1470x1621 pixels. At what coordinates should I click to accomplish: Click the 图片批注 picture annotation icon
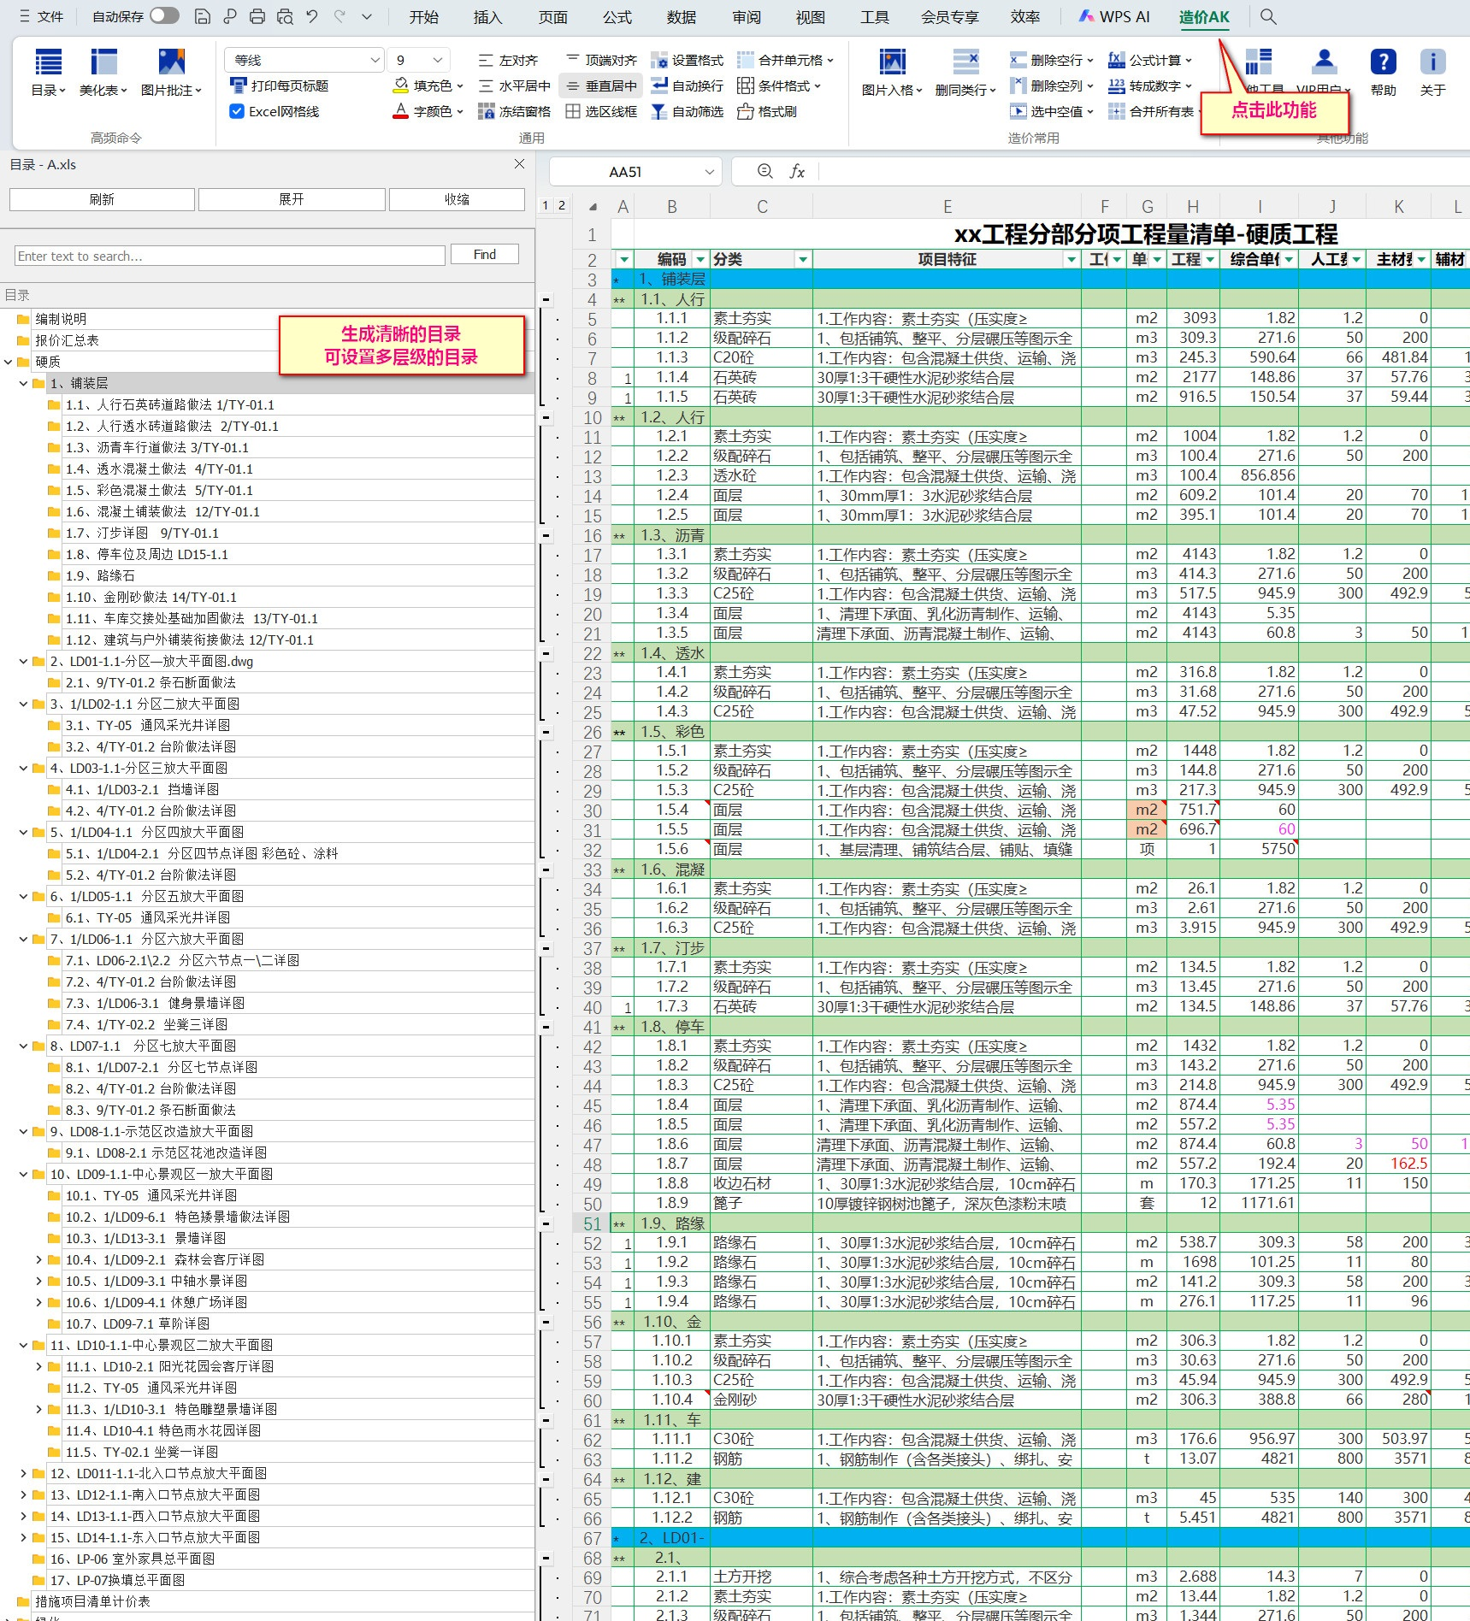tap(171, 63)
